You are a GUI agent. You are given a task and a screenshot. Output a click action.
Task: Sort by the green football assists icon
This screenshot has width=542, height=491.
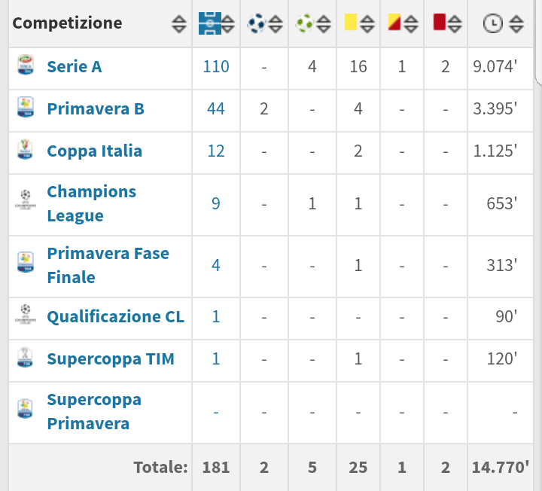[305, 23]
